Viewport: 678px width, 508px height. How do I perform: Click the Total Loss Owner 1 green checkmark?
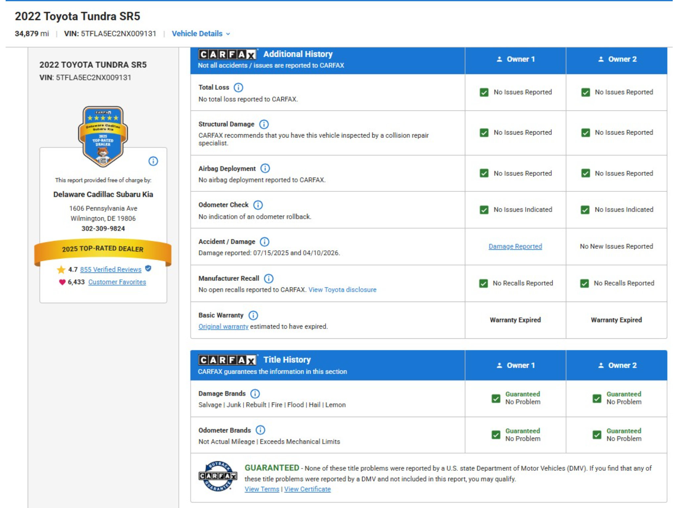(484, 92)
